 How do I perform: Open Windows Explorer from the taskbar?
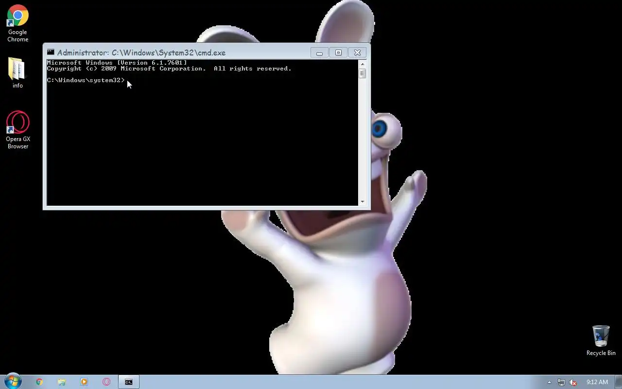click(x=62, y=382)
